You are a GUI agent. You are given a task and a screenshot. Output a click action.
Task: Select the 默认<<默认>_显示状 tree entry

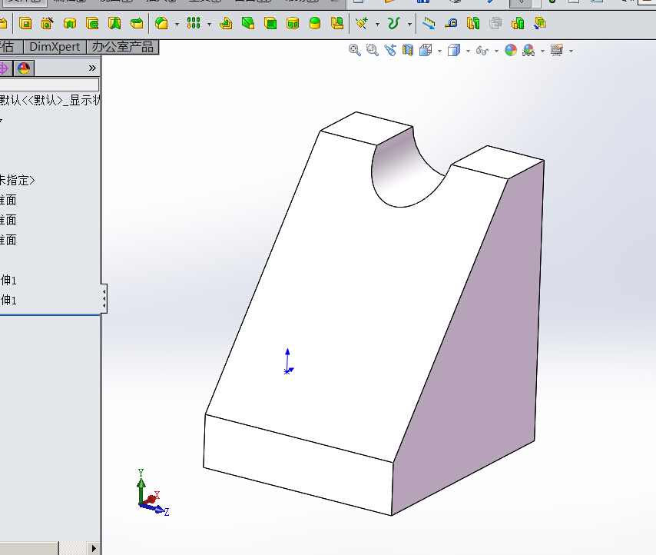(50, 101)
